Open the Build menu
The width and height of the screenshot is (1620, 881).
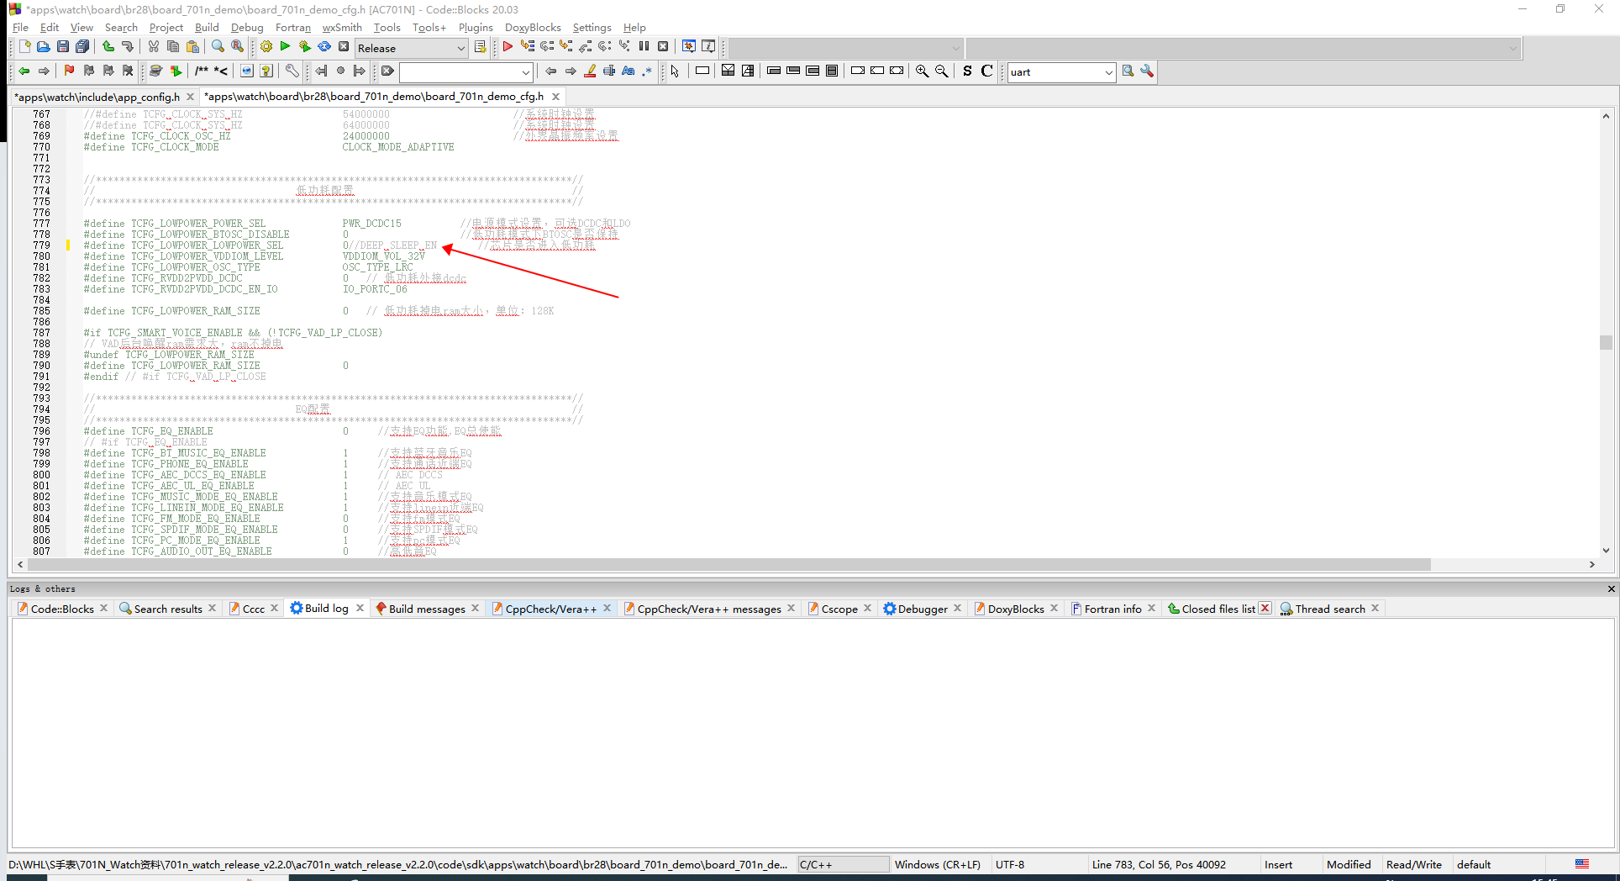click(207, 27)
